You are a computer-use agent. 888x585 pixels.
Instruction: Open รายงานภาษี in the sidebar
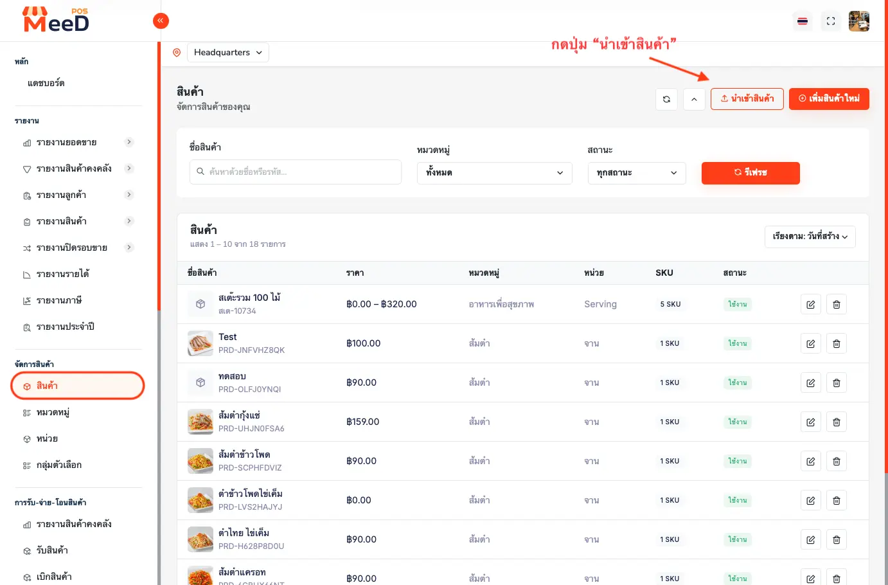point(59,300)
